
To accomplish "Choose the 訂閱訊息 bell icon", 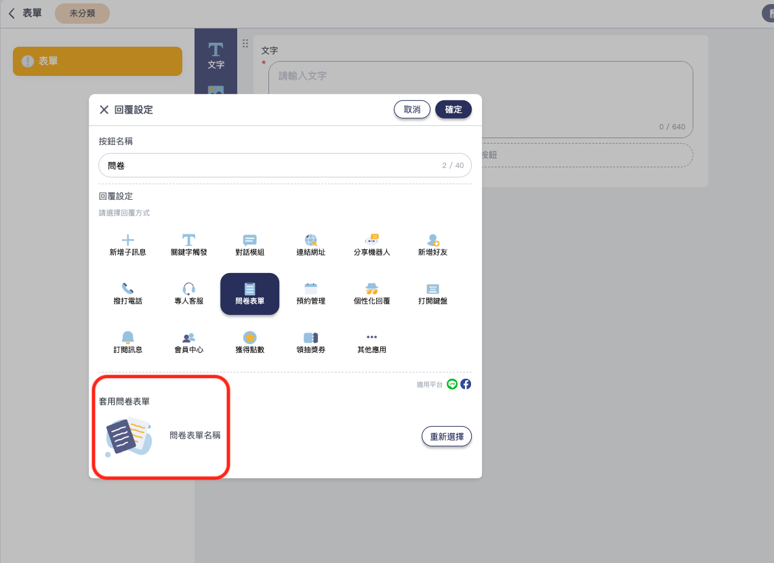I will tap(127, 338).
